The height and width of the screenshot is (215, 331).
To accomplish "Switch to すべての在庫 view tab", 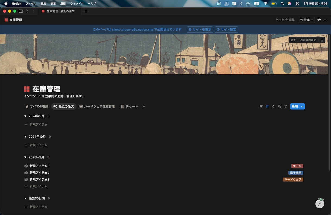I will point(37,106).
